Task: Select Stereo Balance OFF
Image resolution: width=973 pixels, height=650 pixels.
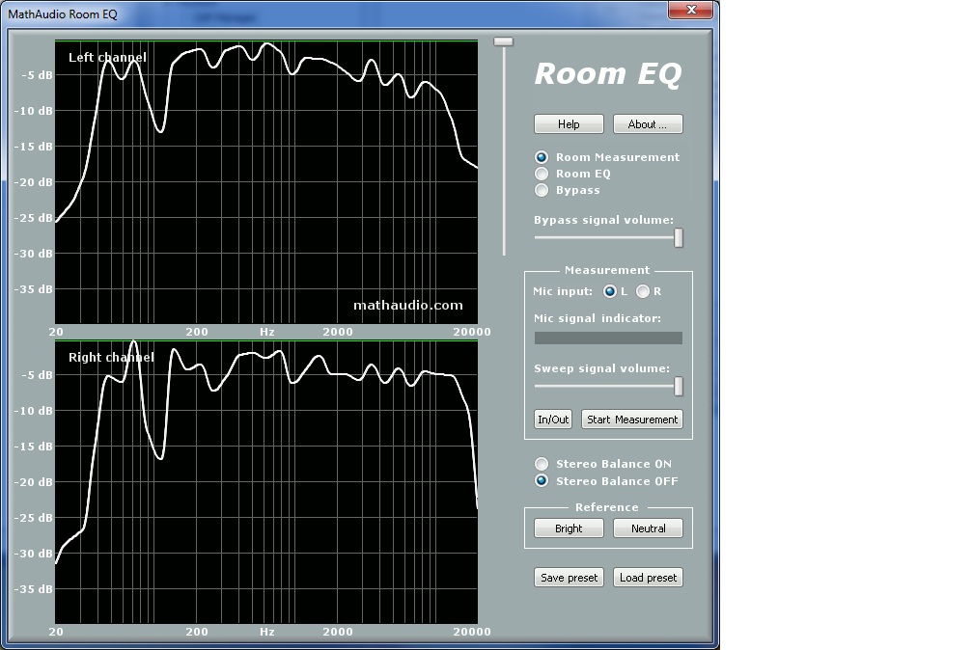Action: (x=542, y=480)
